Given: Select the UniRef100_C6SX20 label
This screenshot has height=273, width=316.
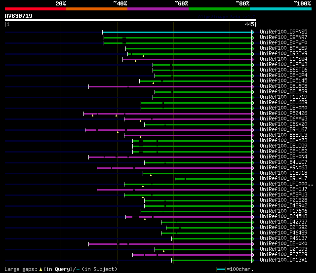Looking at the screenshot, I should click(283, 124).
